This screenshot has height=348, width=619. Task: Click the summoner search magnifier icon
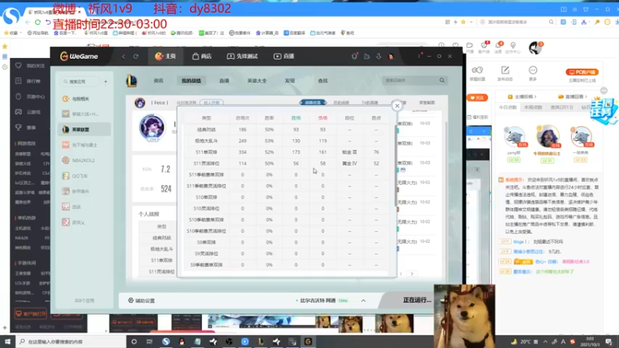coord(442,80)
